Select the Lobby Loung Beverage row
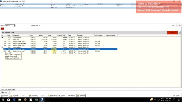Image resolution: width=182 pixels, height=102 pixels. (59, 43)
